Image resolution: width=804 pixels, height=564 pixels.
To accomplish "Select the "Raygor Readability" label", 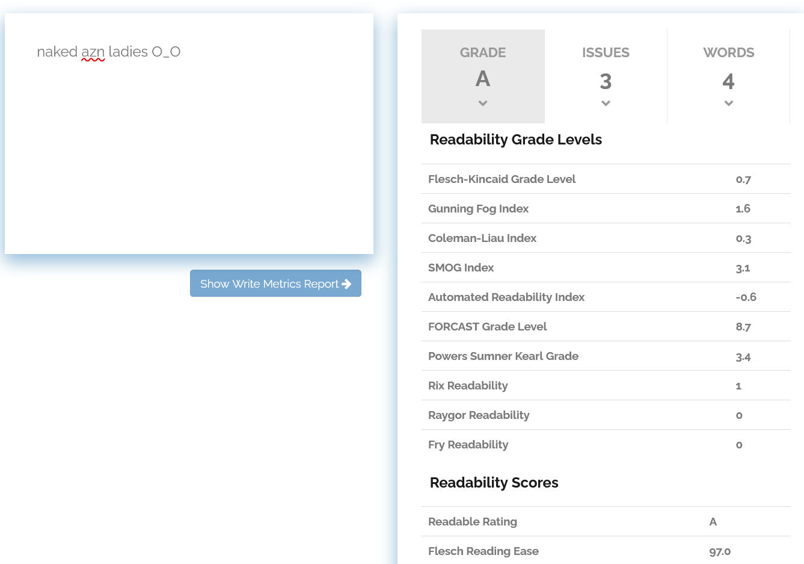I will point(479,415).
